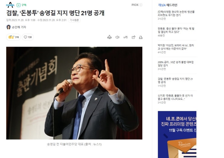The image size is (224, 158).
Task: Open 박지원 이상민 보따리 headline
Action: tap(176, 47)
